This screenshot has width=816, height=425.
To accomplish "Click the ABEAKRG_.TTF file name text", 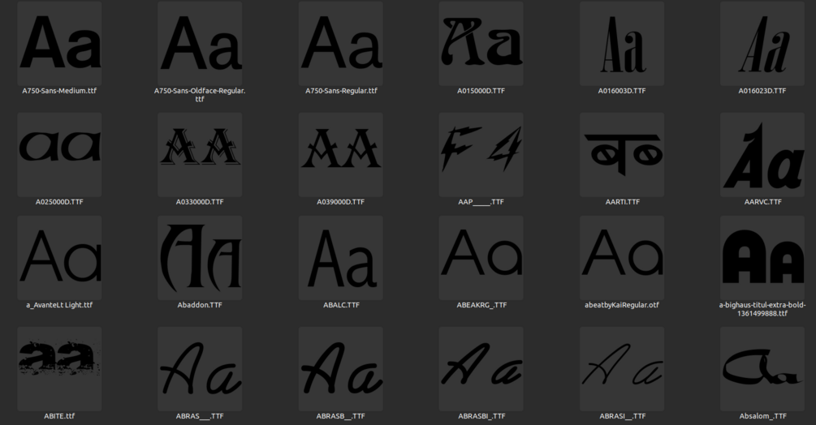I will pyautogui.click(x=481, y=305).
